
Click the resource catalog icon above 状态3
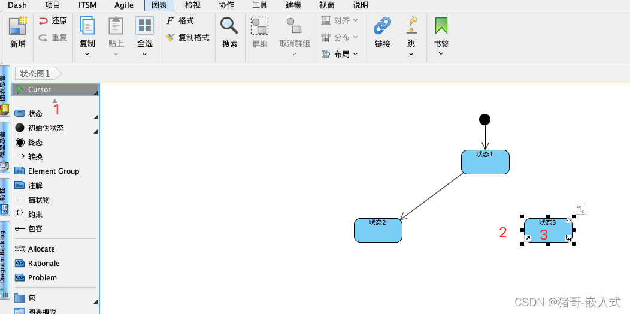point(581,209)
